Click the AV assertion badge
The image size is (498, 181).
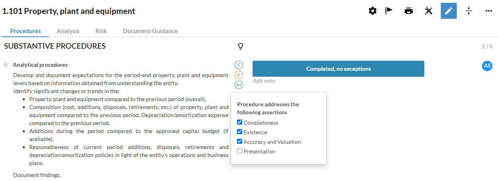point(239,85)
